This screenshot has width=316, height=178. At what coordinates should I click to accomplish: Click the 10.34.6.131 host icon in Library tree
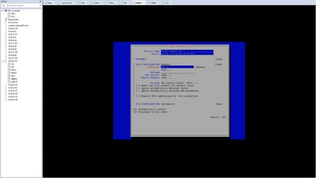click(6, 61)
